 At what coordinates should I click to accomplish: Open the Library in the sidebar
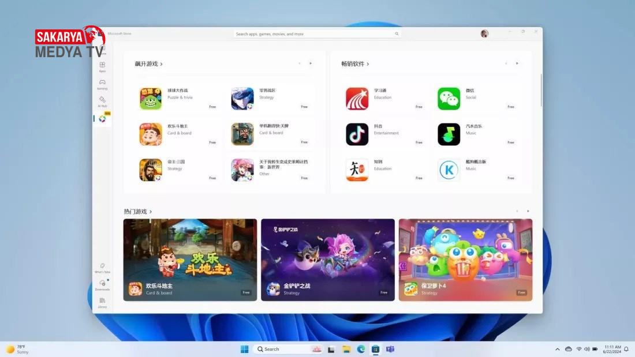pyautogui.click(x=102, y=302)
